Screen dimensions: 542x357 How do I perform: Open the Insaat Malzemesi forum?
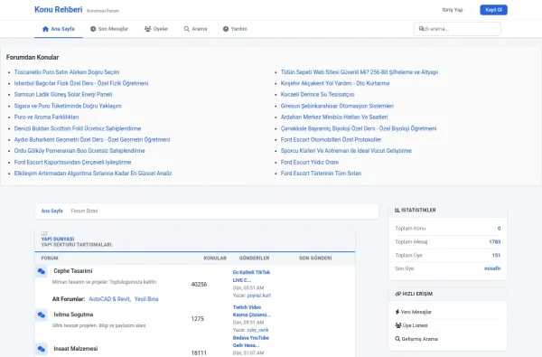[76, 349]
